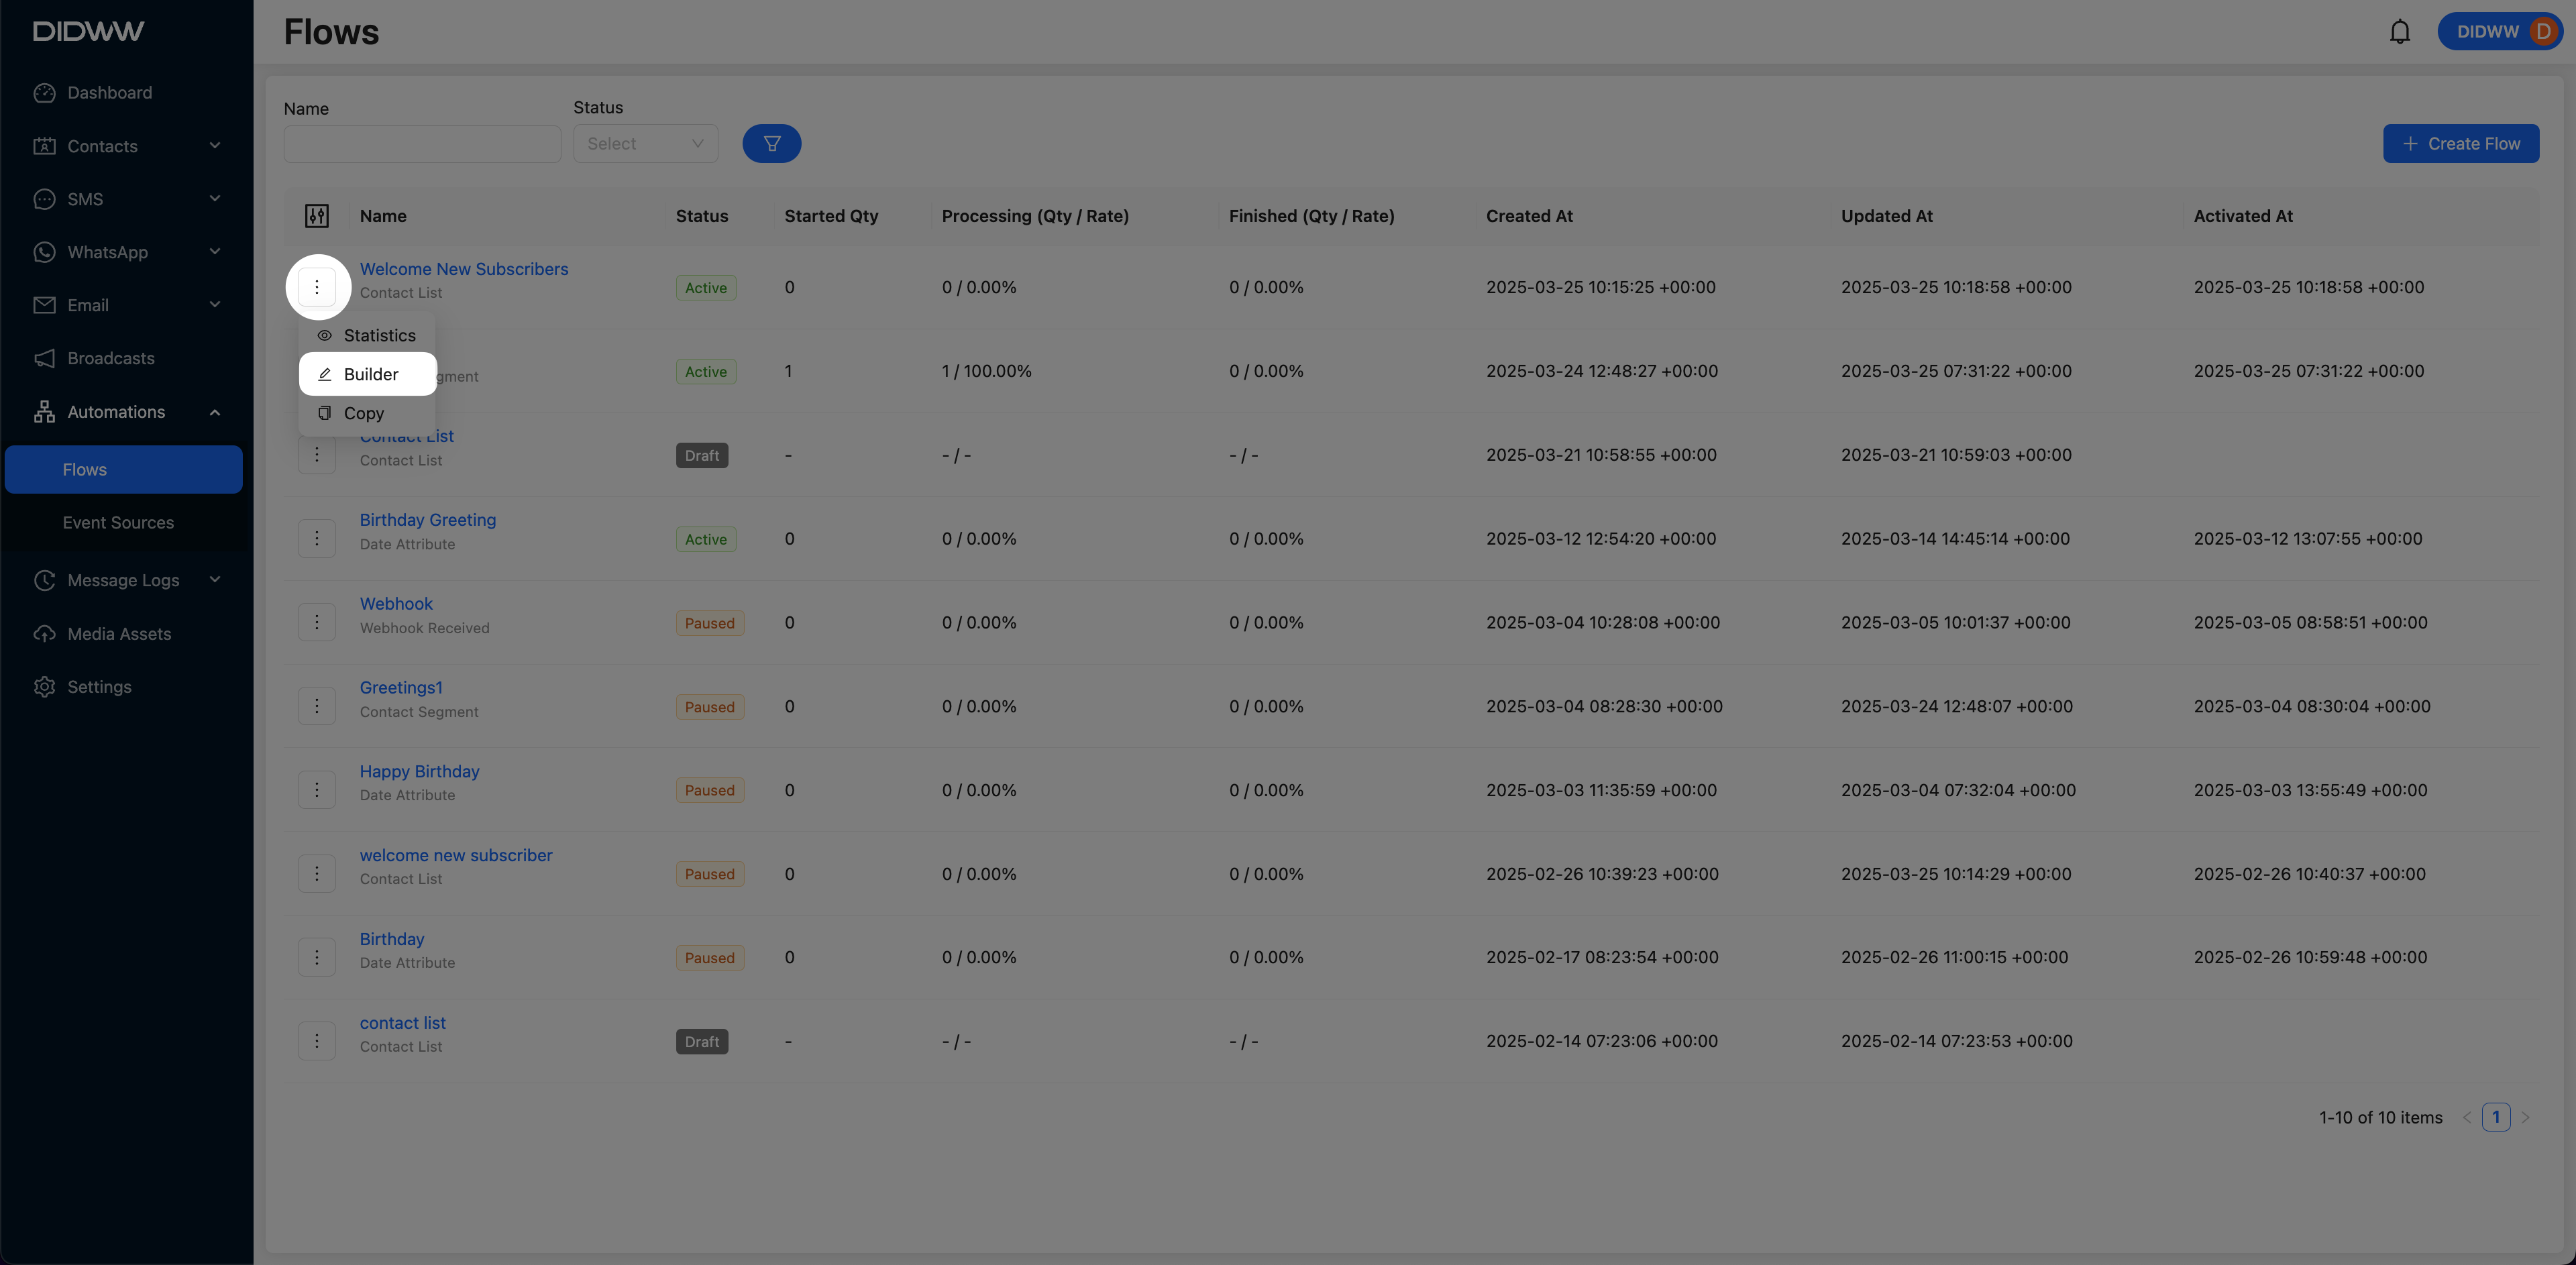Click the DIDWW logo

click(88, 31)
